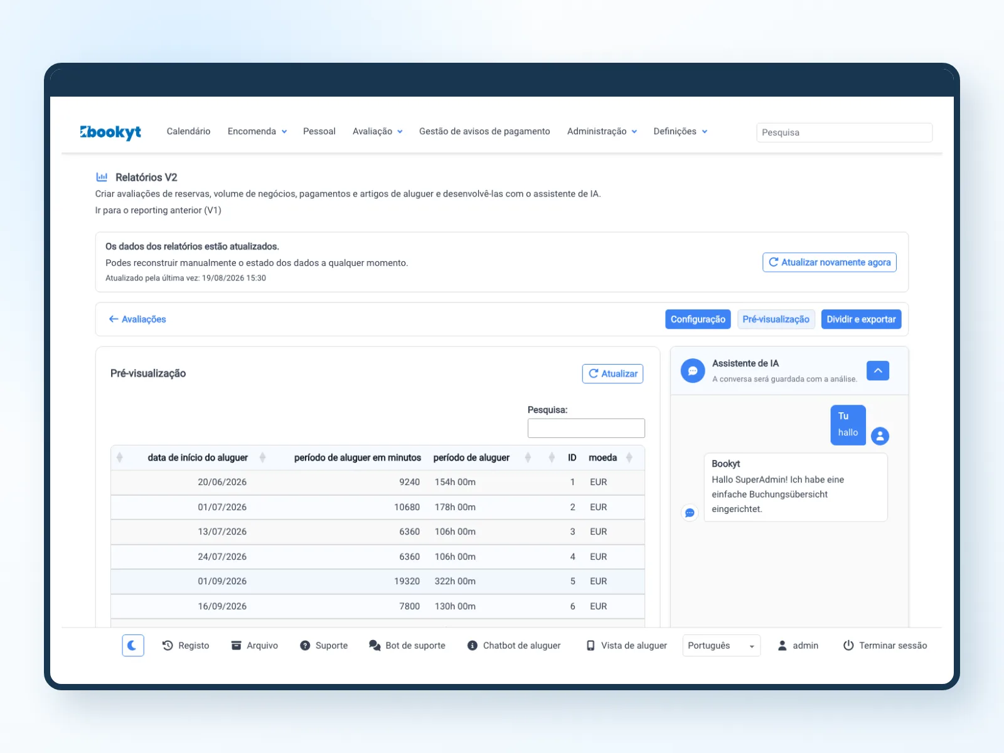Viewport: 1004px width, 753px height.
Task: Focus the top Pesquisa search field
Action: (x=844, y=132)
